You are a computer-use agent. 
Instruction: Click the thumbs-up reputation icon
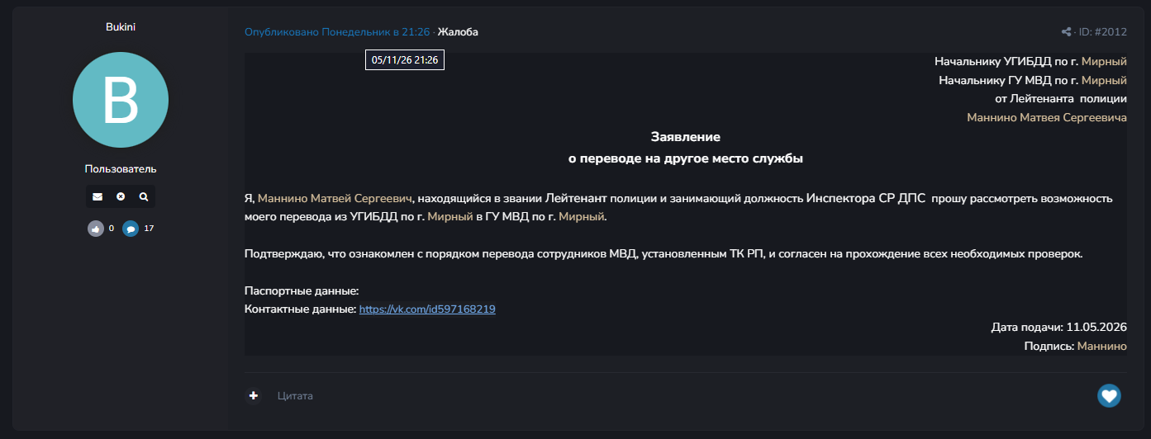click(x=96, y=229)
